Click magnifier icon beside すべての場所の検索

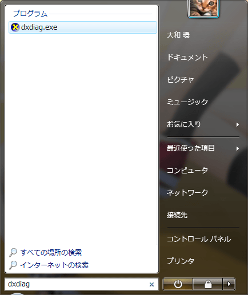(13, 252)
